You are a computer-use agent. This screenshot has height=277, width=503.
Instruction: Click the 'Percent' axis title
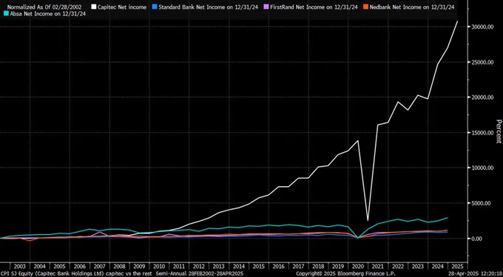click(499, 131)
